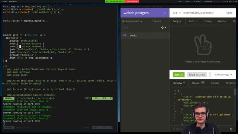Screen dimensions: 238x134
Task: Click the join reviews code line
Action: coord(41,52)
